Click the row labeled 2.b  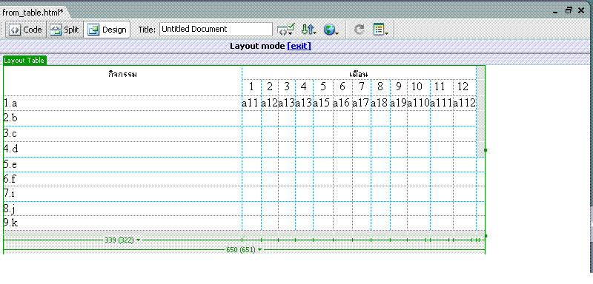(x=122, y=118)
